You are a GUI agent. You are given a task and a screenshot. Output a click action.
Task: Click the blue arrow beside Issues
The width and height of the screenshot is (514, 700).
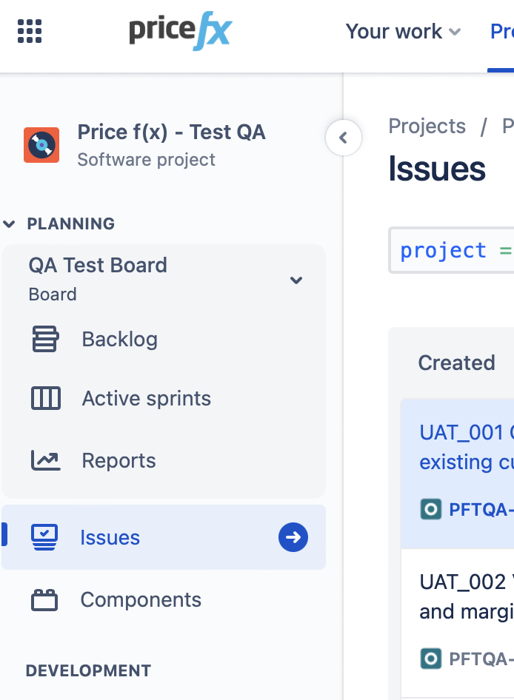(x=293, y=538)
